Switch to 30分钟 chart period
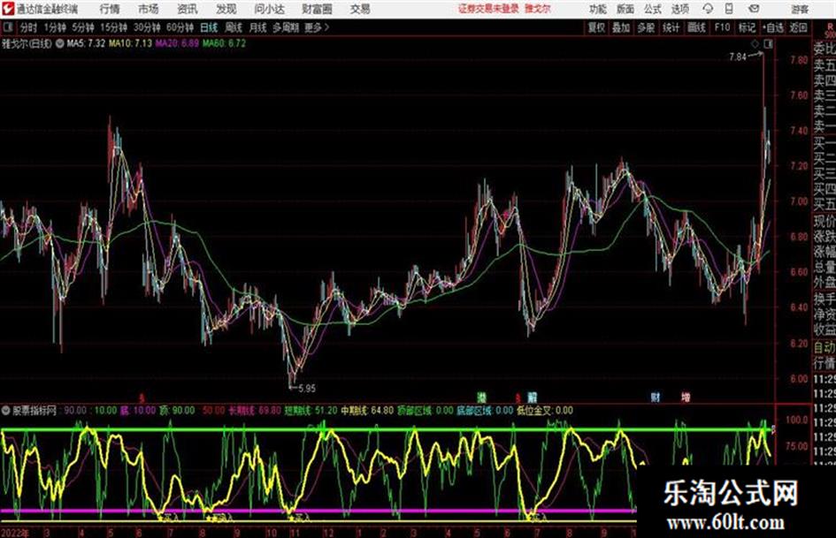 (x=147, y=27)
